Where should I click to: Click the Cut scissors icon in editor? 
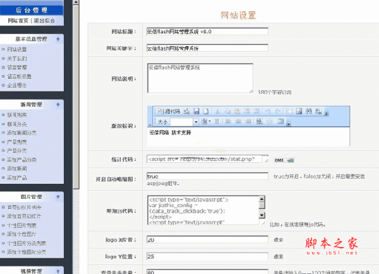[x=217, y=111]
